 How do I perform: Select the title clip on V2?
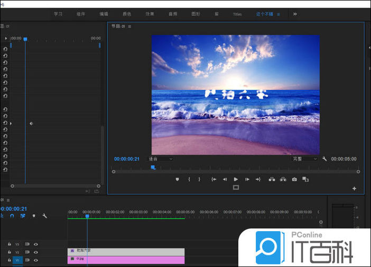point(126,252)
